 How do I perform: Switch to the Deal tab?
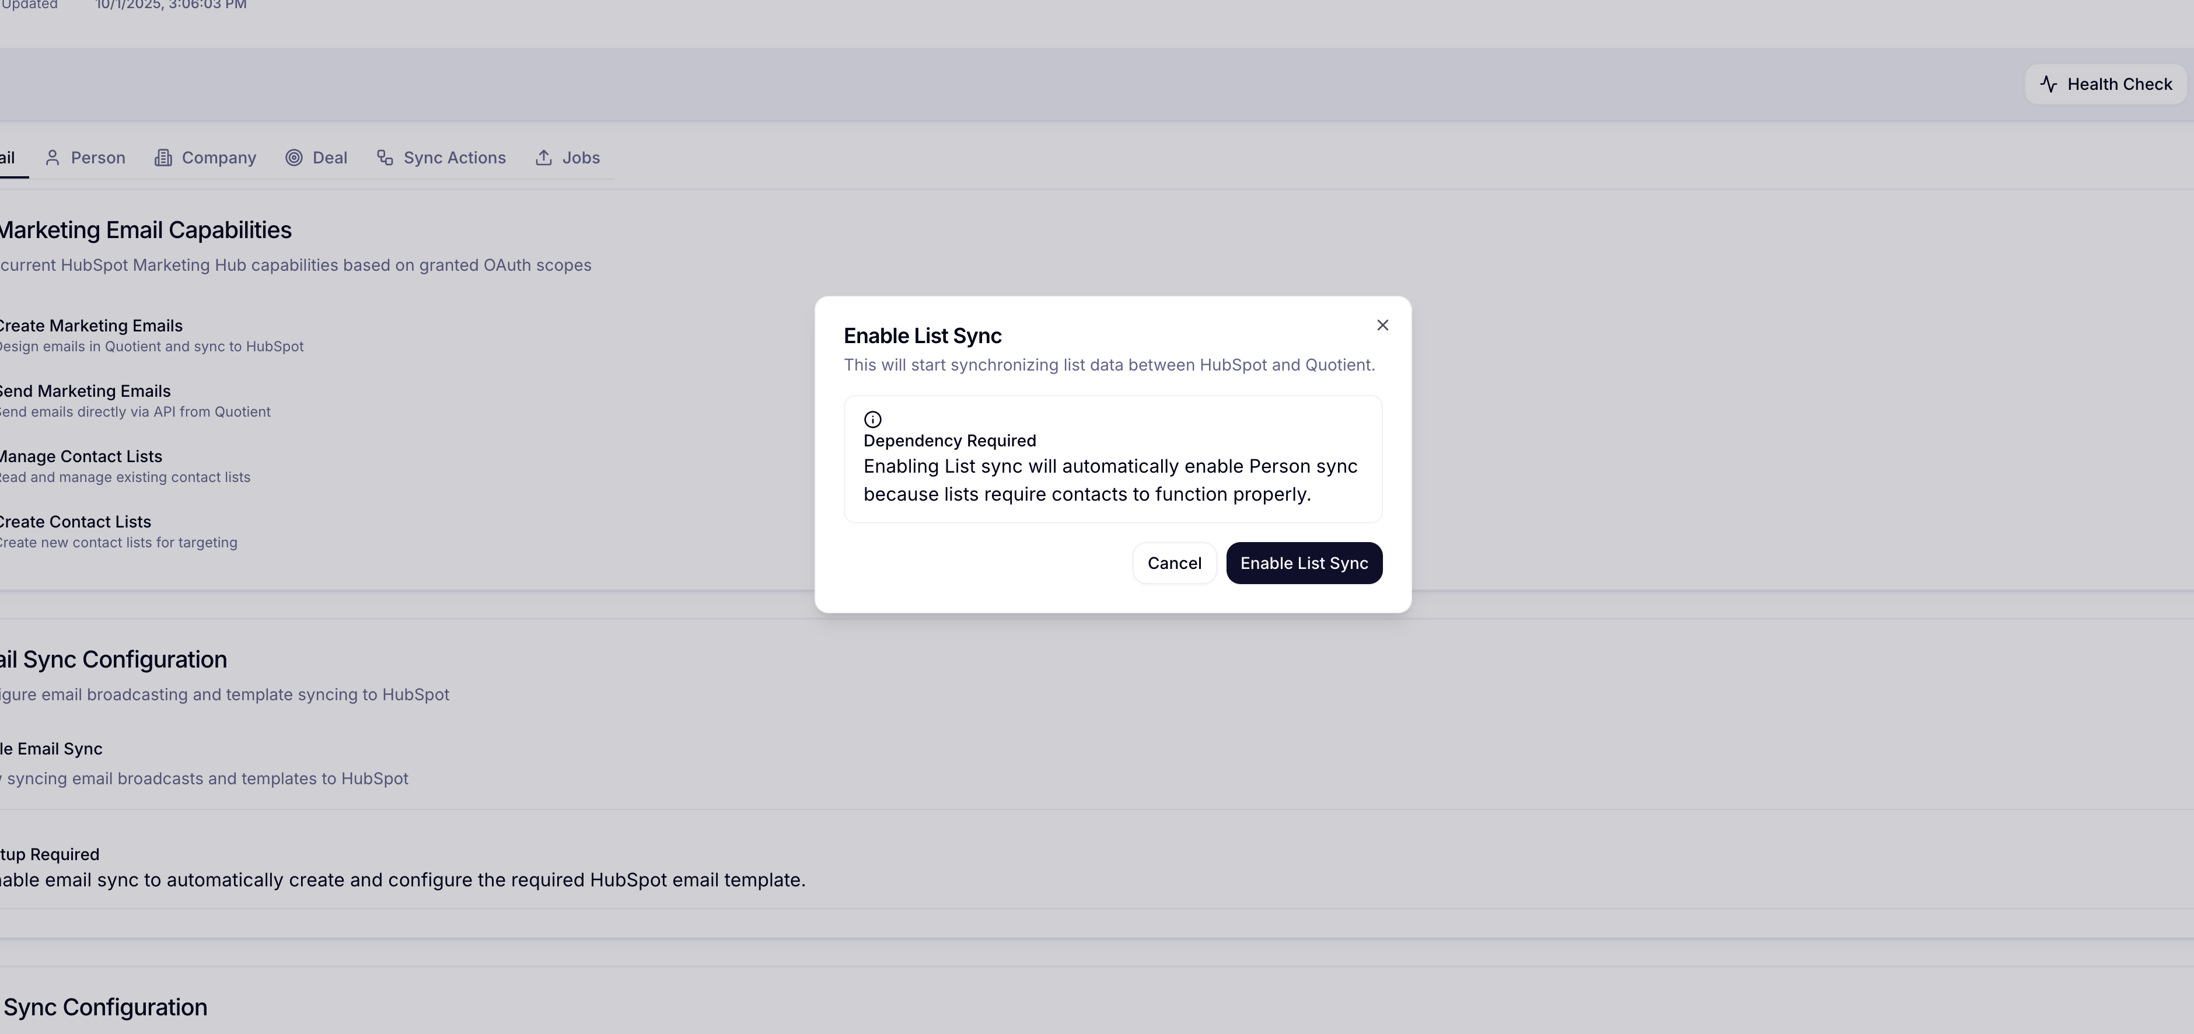coord(317,158)
